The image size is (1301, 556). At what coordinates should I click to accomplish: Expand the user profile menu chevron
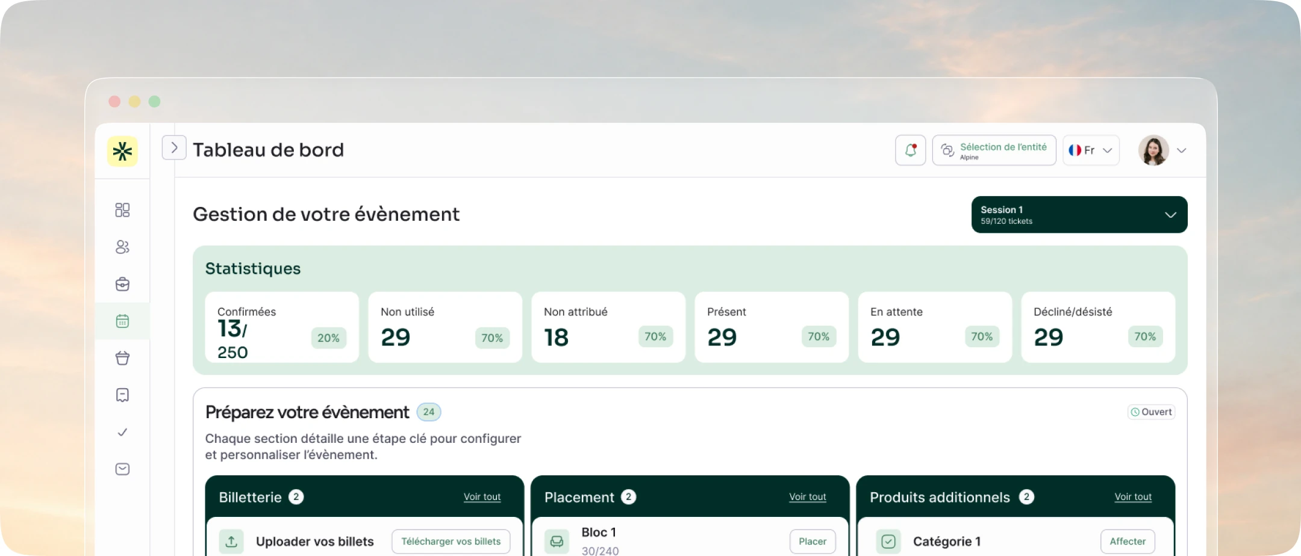pos(1182,150)
